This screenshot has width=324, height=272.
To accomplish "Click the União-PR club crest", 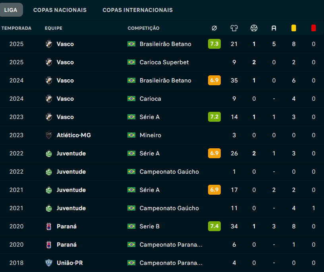I will coord(49,263).
